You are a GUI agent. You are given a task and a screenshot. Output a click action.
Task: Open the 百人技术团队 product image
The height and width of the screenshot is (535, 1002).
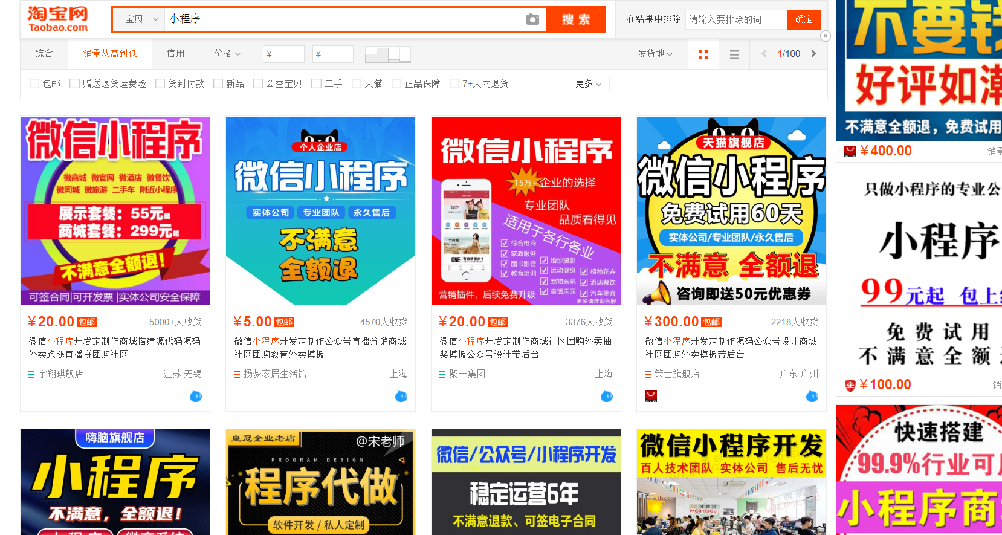pyautogui.click(x=731, y=482)
